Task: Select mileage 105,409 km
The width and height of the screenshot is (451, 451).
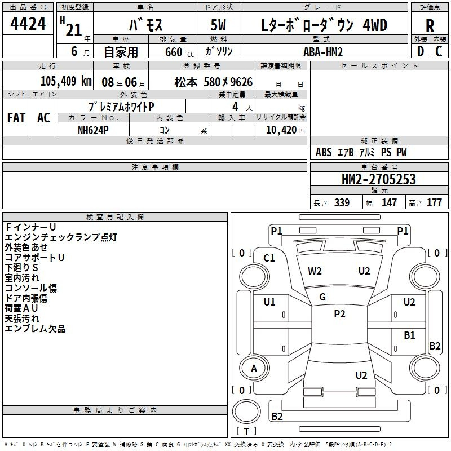Action: coord(66,81)
